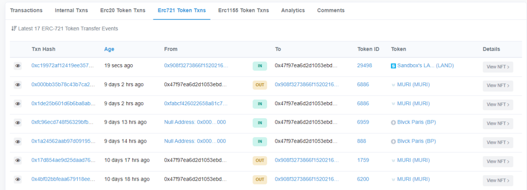This screenshot has width=527, height=190.
Task: Open eye preview for txn 0x000bb35b78c43b7ca2
Action: [18, 85]
